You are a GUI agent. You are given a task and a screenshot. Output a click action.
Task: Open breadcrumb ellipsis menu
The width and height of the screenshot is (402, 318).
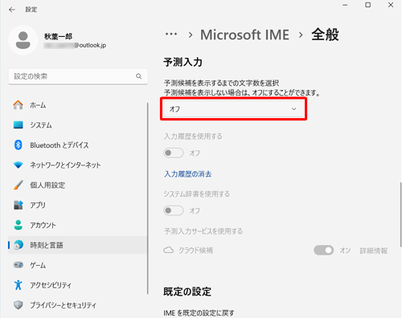pyautogui.click(x=171, y=35)
